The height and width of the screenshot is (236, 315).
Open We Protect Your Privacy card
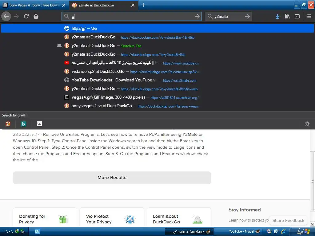[x=112, y=218]
